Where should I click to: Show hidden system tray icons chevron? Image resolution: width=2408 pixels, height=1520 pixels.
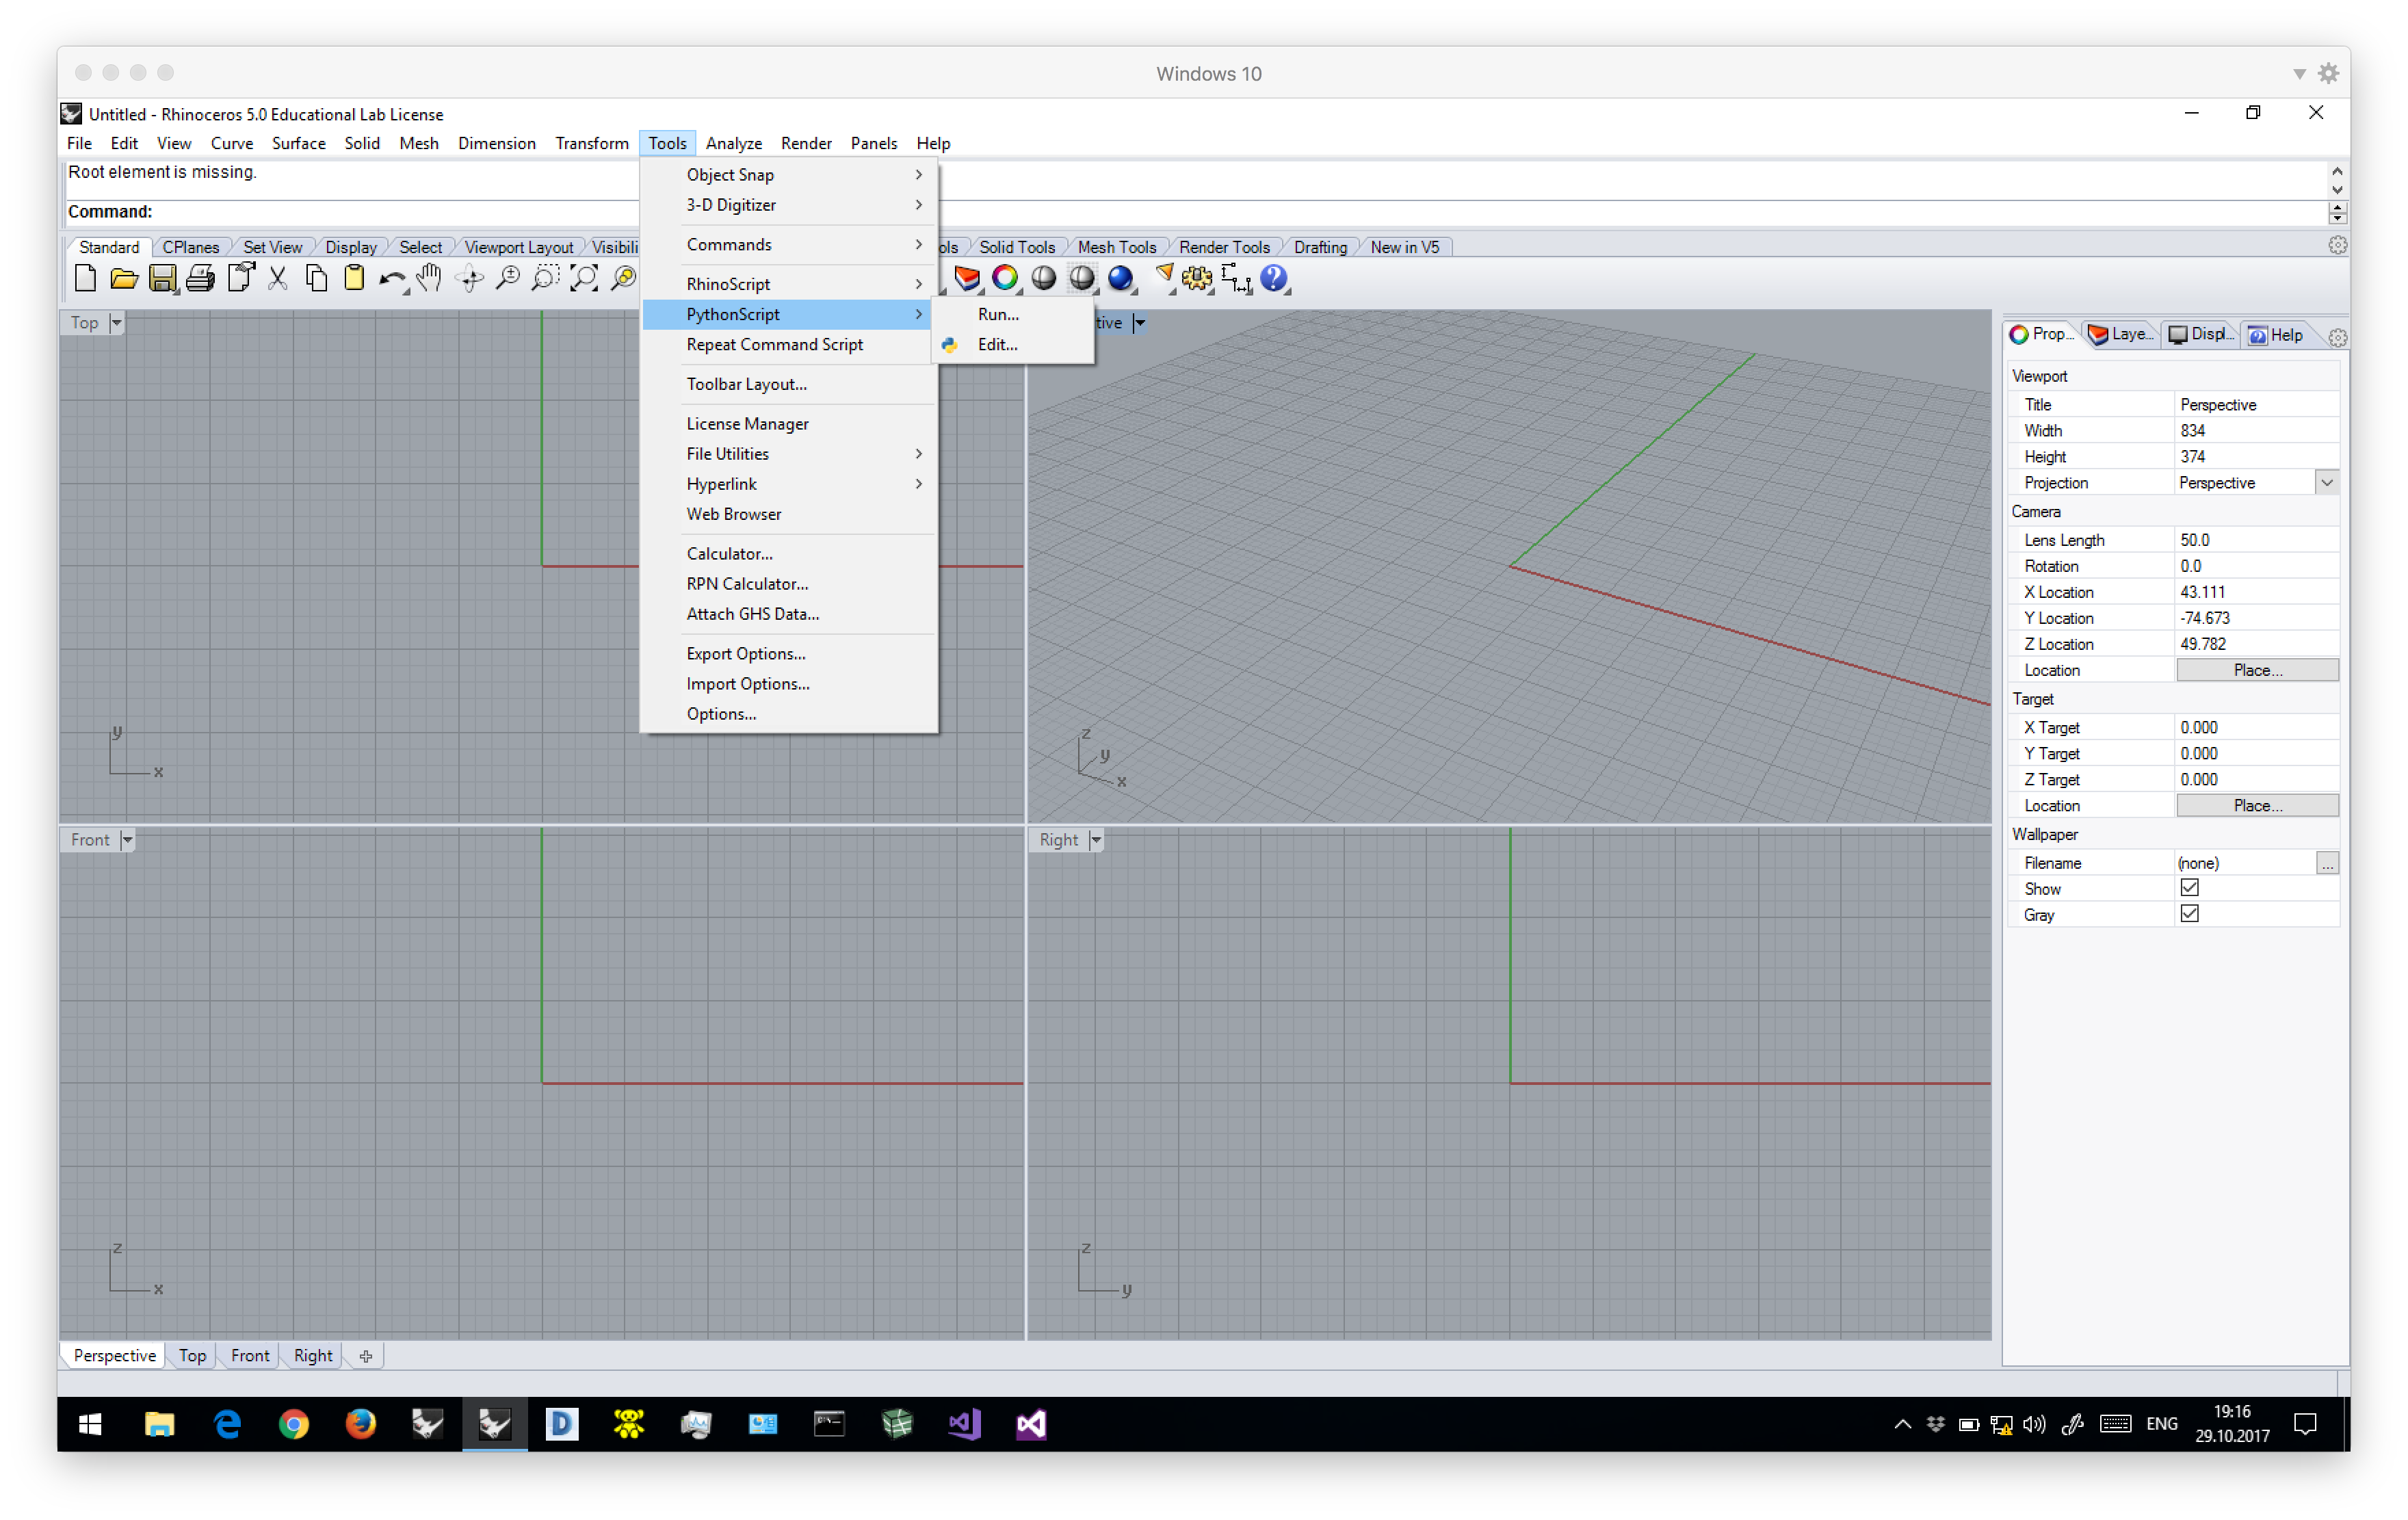pyautogui.click(x=1902, y=1424)
